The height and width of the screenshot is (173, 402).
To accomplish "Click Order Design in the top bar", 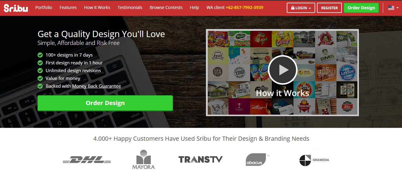I will tap(361, 8).
